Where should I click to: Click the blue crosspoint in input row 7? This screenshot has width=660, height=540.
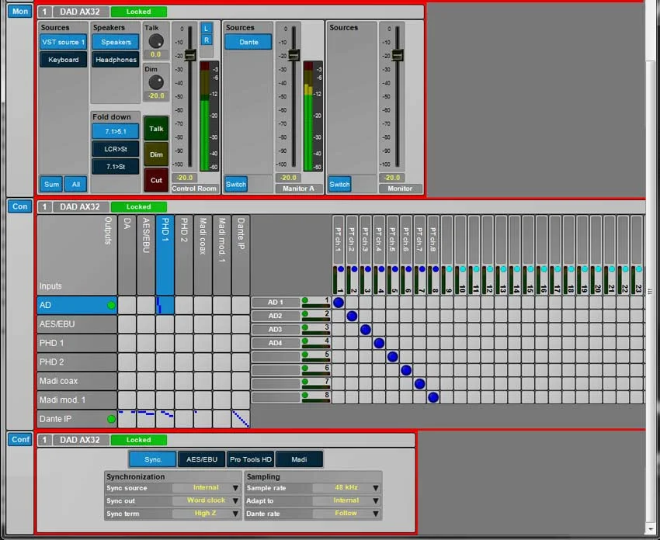419,383
